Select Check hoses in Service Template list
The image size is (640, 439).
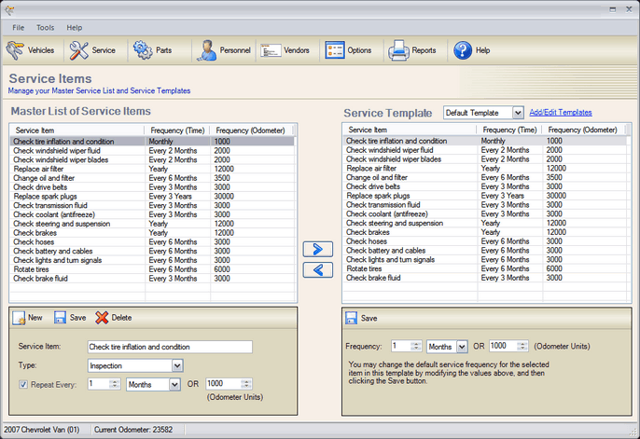pyautogui.click(x=484, y=241)
